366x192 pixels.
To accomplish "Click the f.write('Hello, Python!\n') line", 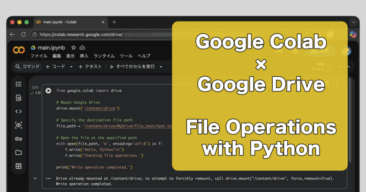I will click(x=94, y=149).
